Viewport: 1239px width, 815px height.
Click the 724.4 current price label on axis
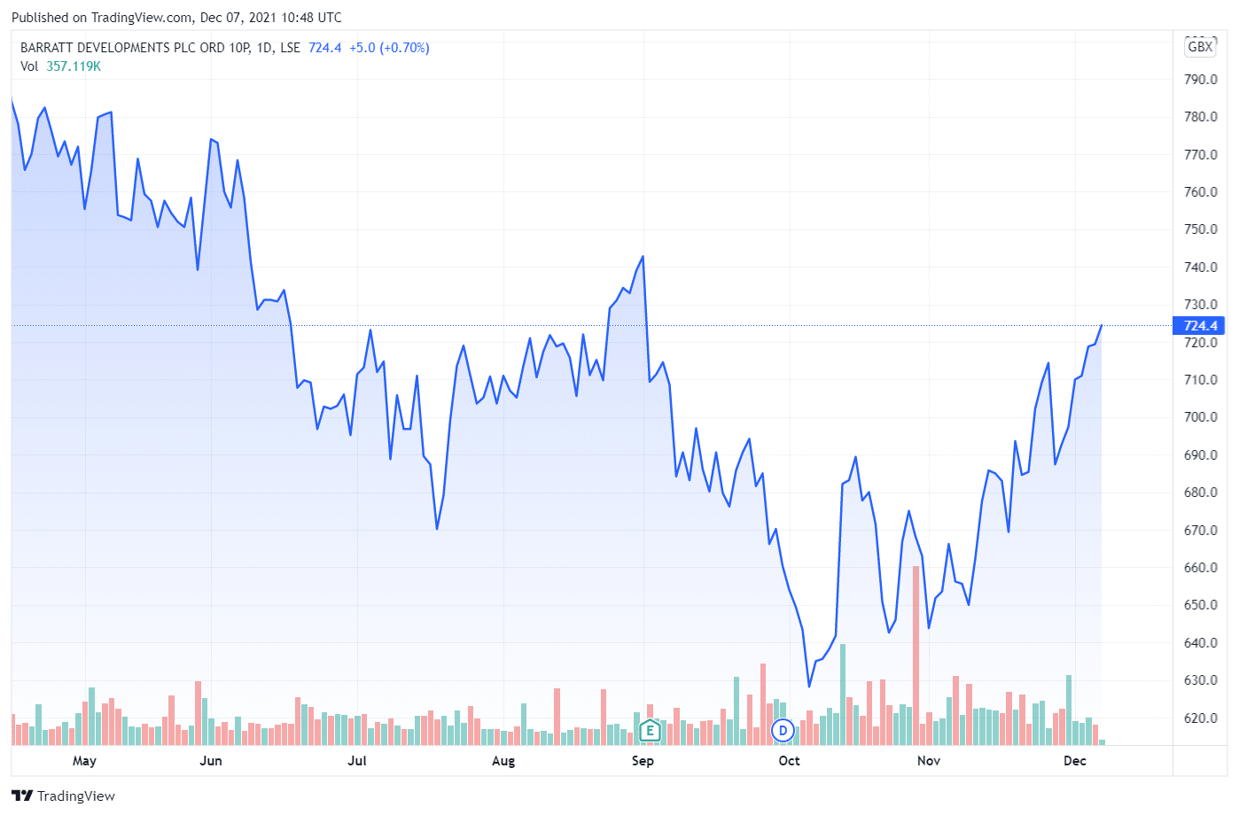[1200, 326]
